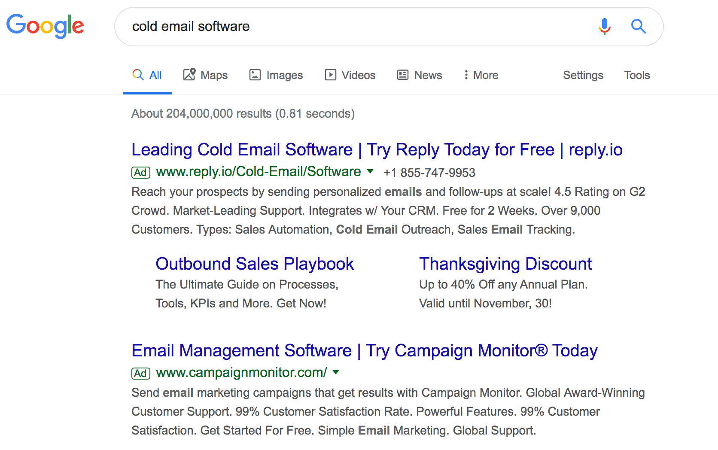Open the www.campaignmonitor.com URL
The image size is (718, 450).
coord(242,373)
